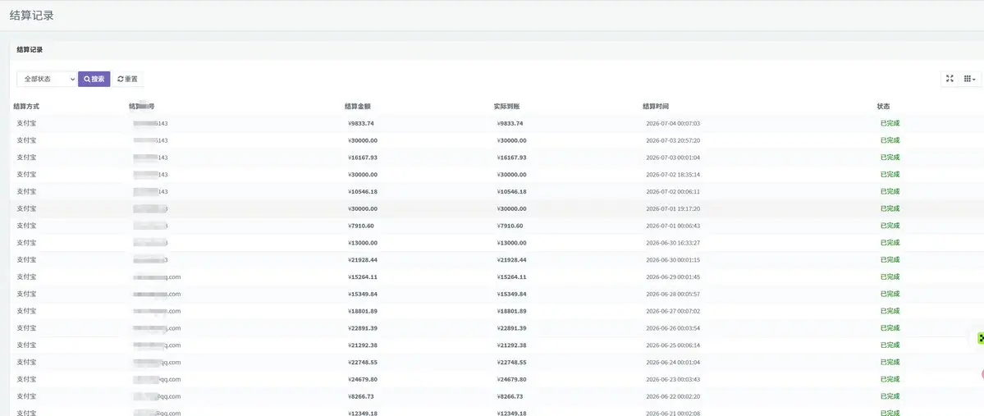
Task: Select settlement amount ¥22891.39
Action: (363, 328)
